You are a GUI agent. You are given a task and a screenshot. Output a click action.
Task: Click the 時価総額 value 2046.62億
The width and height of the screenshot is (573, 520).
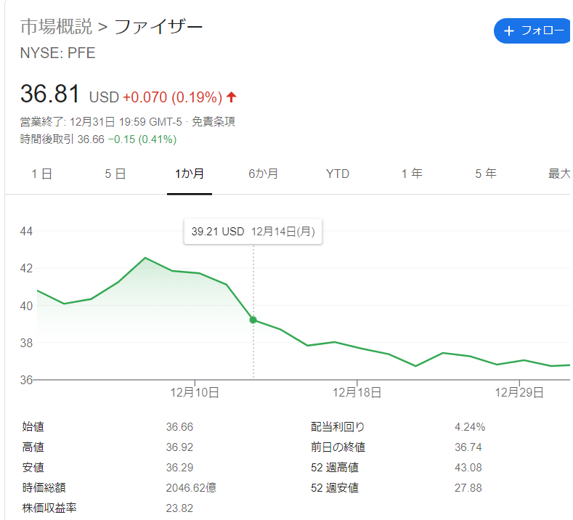pos(191,488)
